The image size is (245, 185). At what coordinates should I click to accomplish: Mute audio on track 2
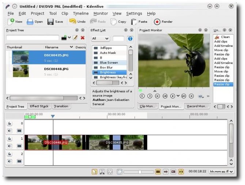[x=10, y=161]
